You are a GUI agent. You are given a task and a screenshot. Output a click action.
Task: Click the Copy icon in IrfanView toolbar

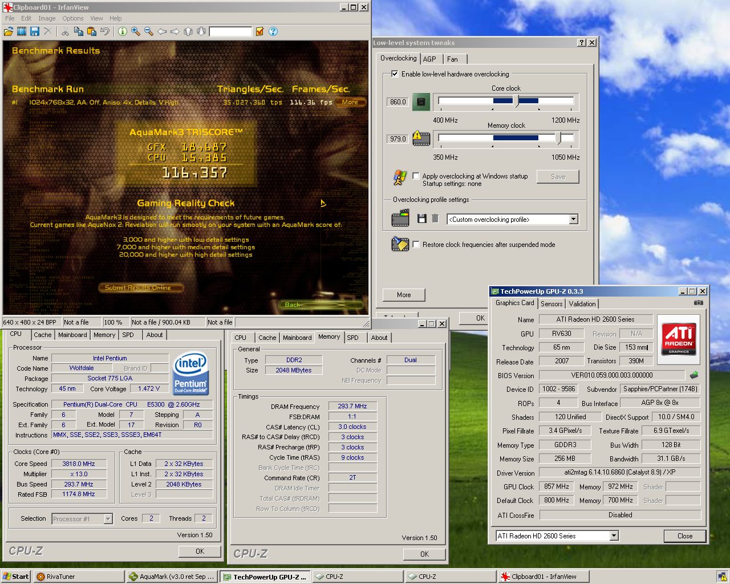pyautogui.click(x=78, y=31)
